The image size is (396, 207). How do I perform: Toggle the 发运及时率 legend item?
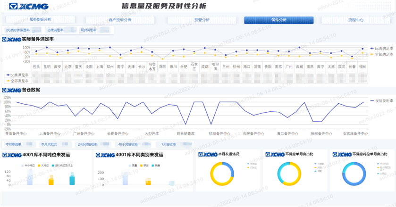pos(382,101)
